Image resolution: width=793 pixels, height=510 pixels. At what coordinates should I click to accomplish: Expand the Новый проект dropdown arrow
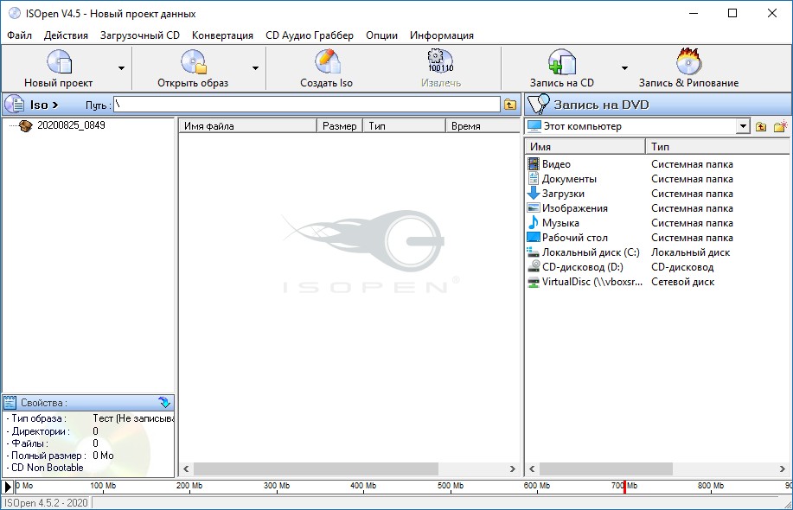tap(121, 68)
